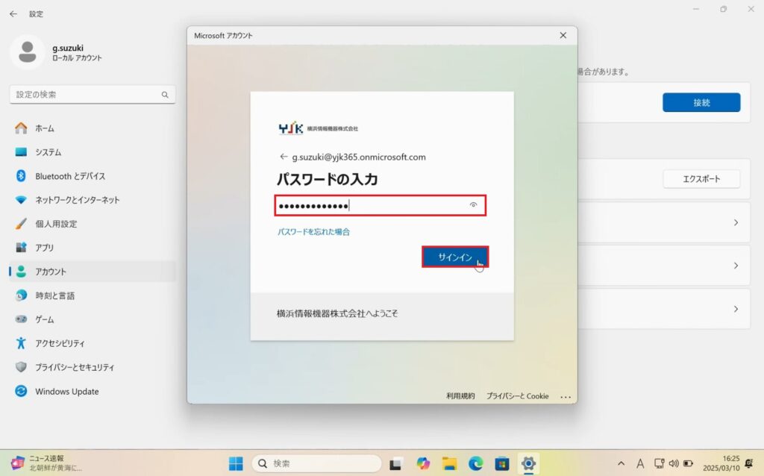764x476 pixels.
Task: Open Task View from the taskbar
Action: coord(395,463)
